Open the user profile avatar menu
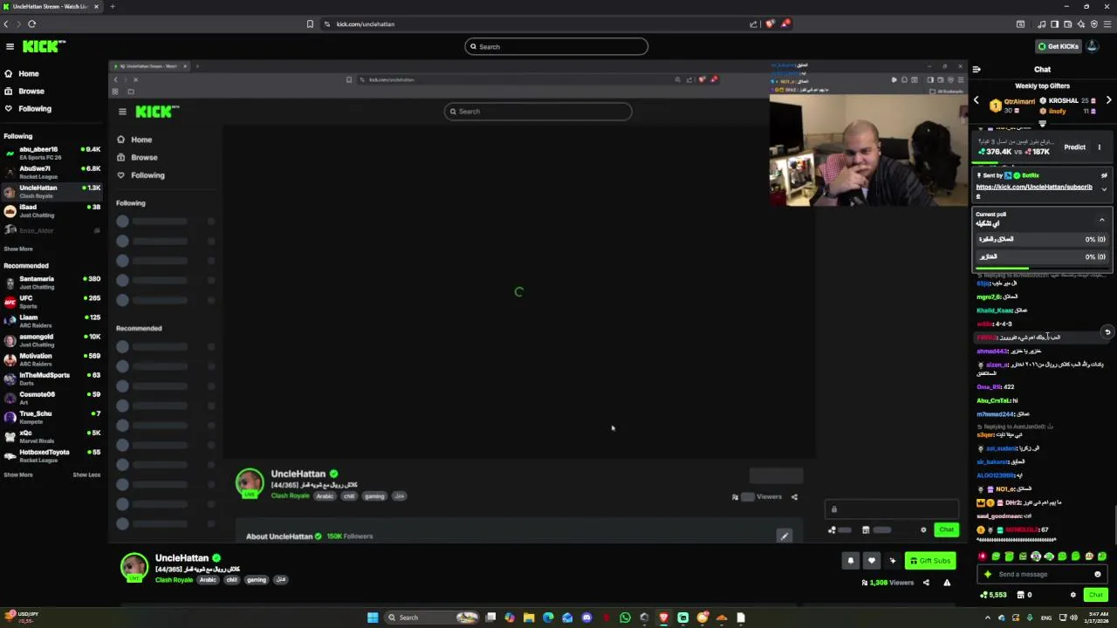Screen dimensions: 1117x628 (1092, 46)
